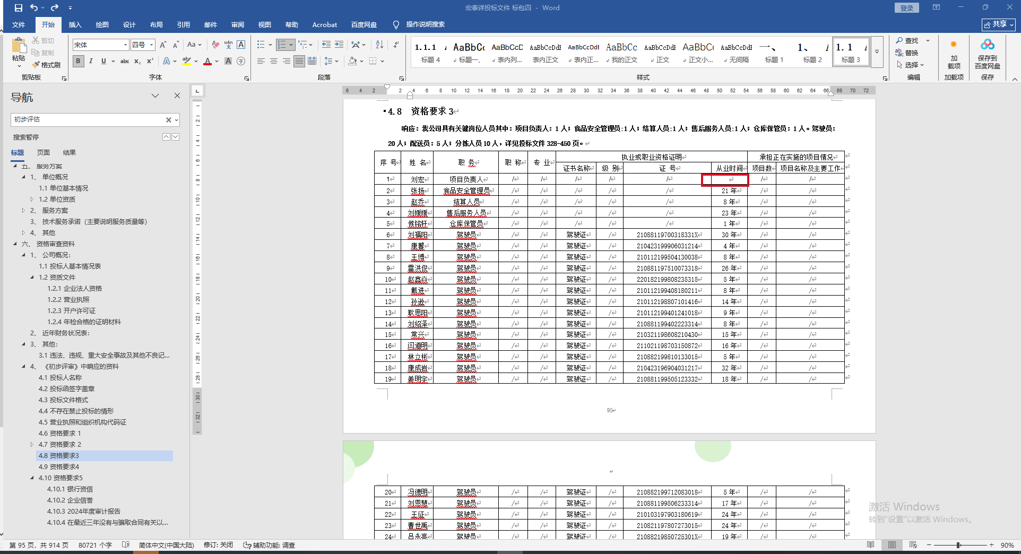Toggle Justify alignment
1021x554 pixels.
pos(299,62)
